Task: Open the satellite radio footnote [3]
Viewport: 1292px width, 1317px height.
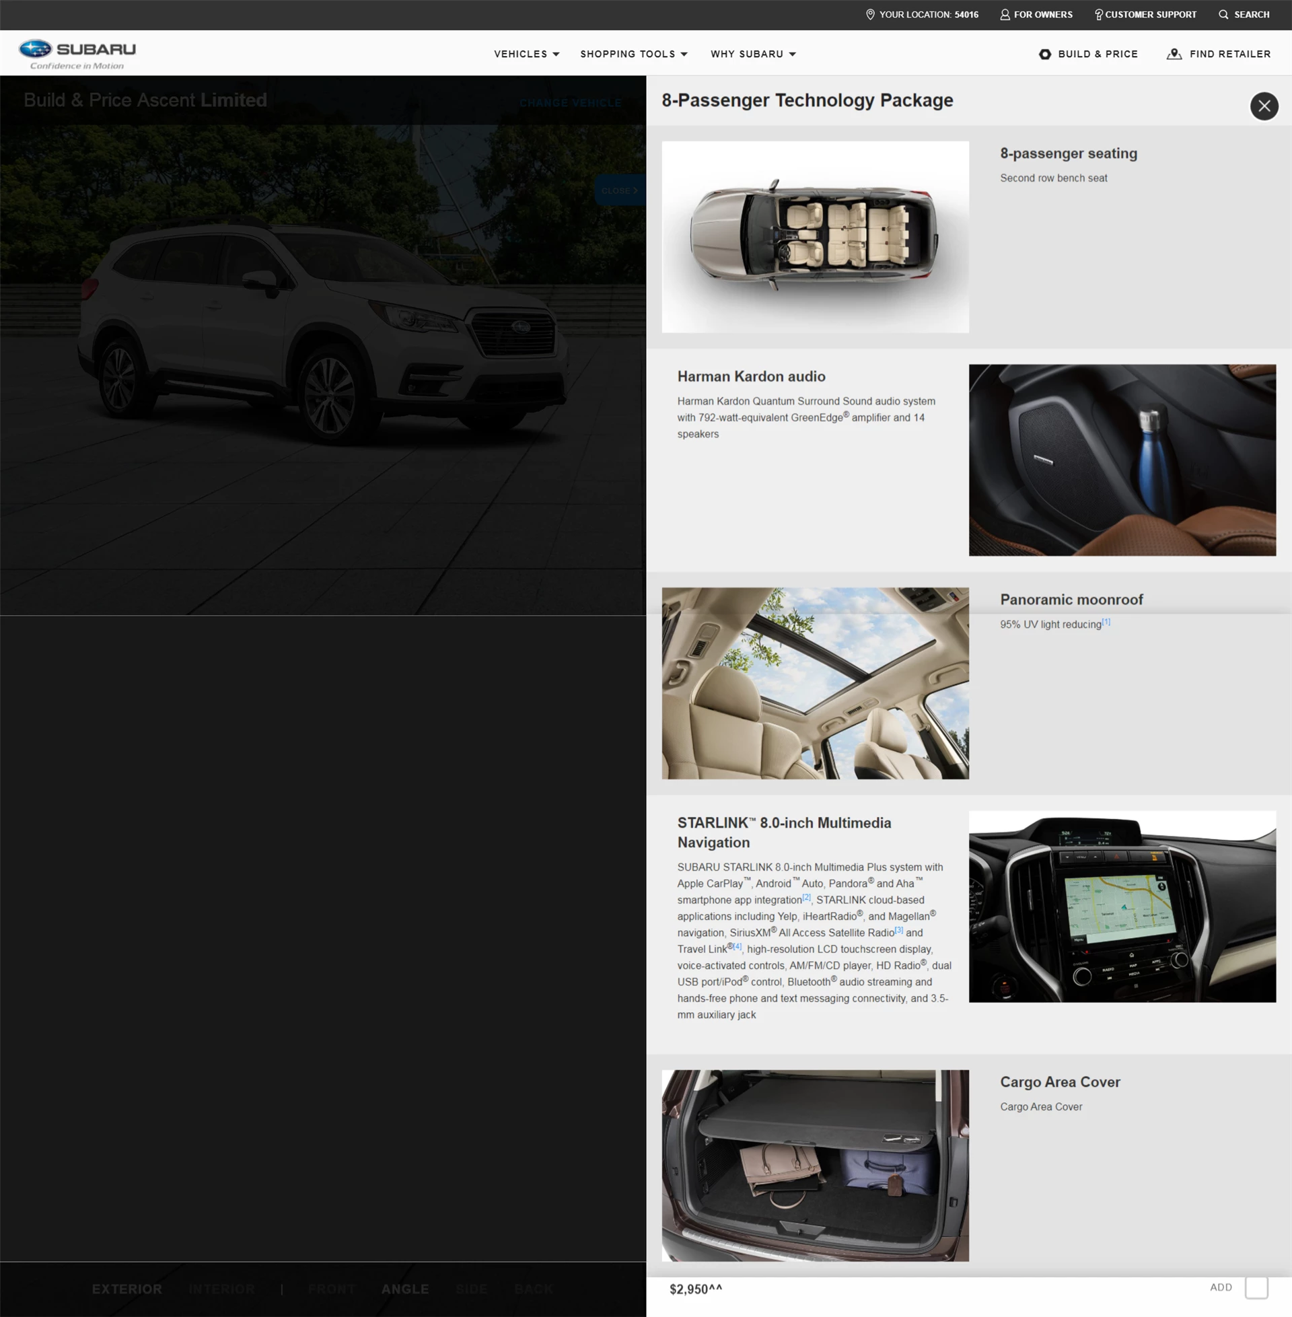Action: (898, 930)
